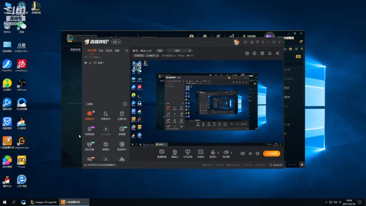Screen dimensions: 366x206
Task: Click the 房管助手 room manager tool
Action: point(106,114)
